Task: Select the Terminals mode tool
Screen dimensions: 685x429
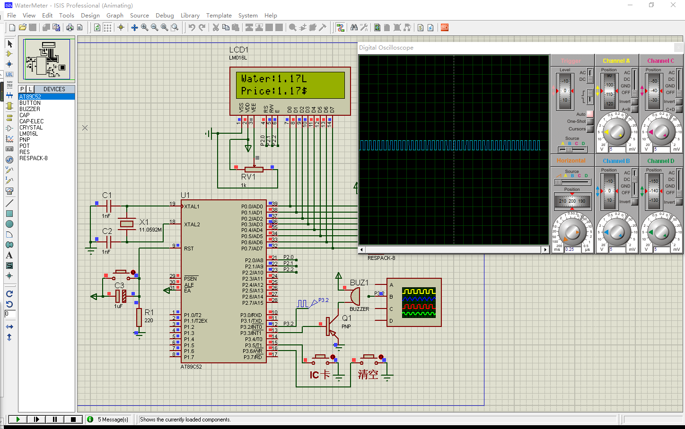Action: [9, 118]
